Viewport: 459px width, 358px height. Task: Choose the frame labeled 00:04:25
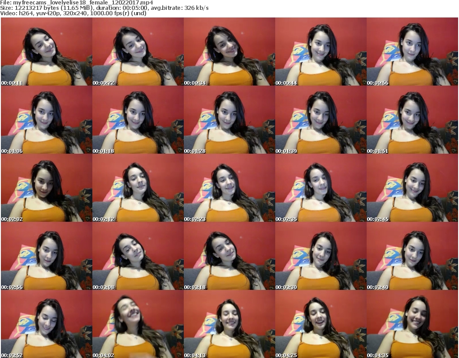[x=321, y=324]
